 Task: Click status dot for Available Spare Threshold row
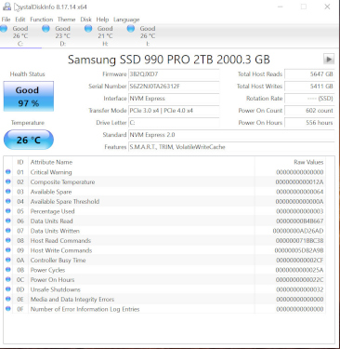pyautogui.click(x=8, y=201)
